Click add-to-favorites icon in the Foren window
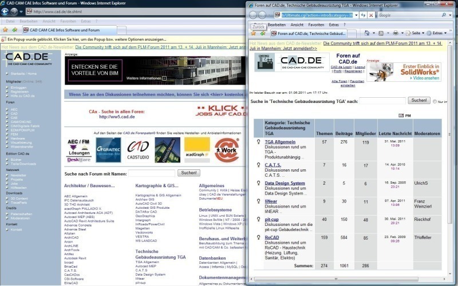Viewport: 458px width, 286px height. (263, 34)
